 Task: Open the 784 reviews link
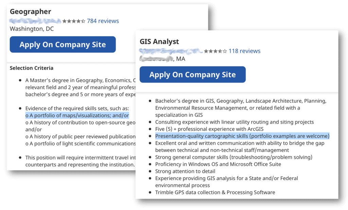coord(103,21)
